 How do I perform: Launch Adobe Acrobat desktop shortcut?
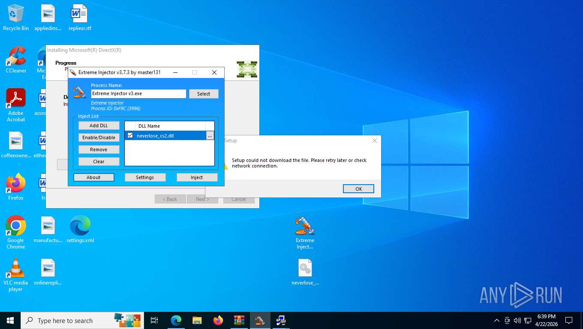pos(16,105)
